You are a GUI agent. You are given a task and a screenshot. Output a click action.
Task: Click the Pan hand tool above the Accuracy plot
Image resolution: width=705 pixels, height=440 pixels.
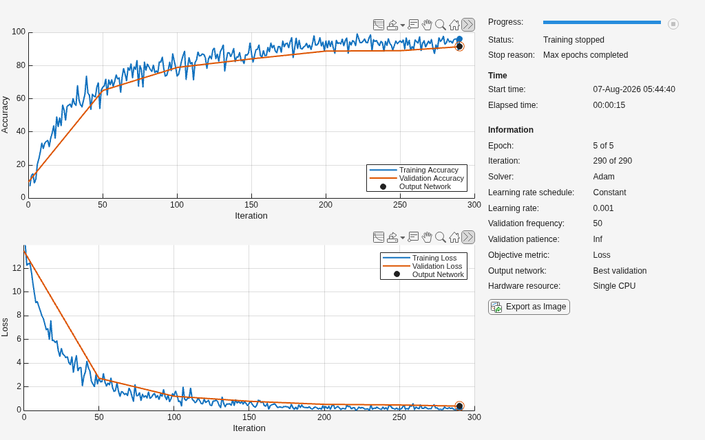click(x=427, y=25)
